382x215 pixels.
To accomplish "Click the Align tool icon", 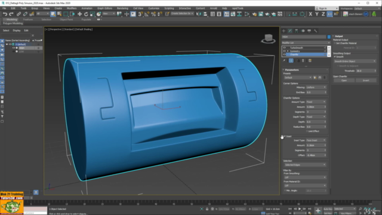I will tap(205, 14).
